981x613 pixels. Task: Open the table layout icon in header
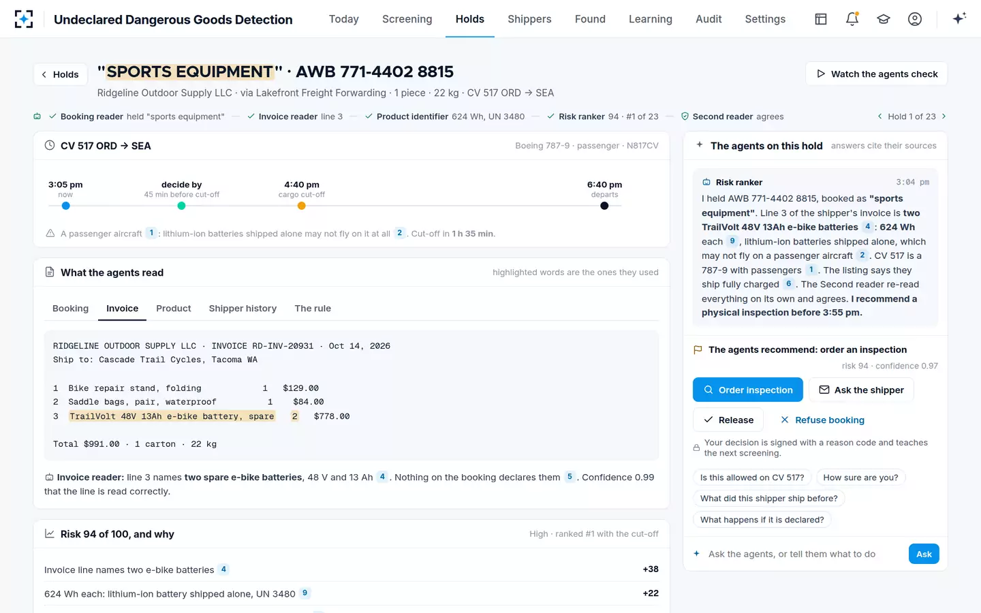[821, 19]
